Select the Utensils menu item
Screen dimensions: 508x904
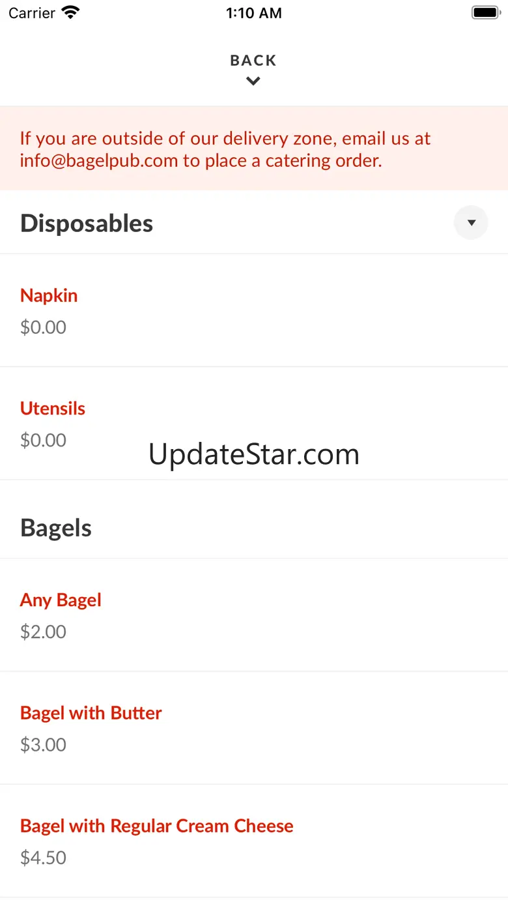[53, 409]
